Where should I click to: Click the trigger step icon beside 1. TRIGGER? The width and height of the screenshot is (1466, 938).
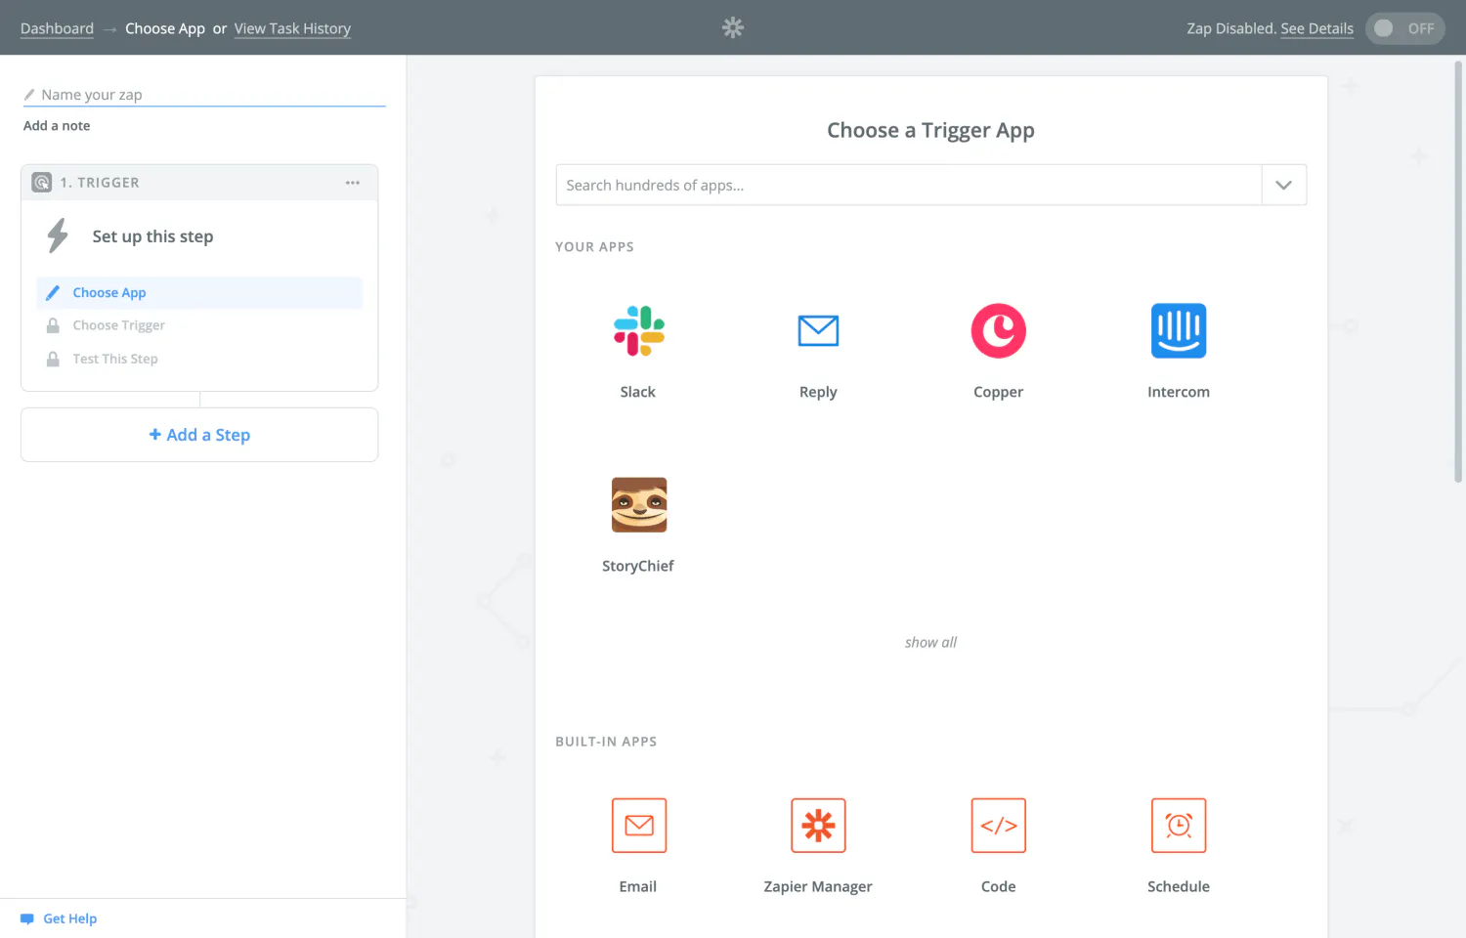[42, 183]
